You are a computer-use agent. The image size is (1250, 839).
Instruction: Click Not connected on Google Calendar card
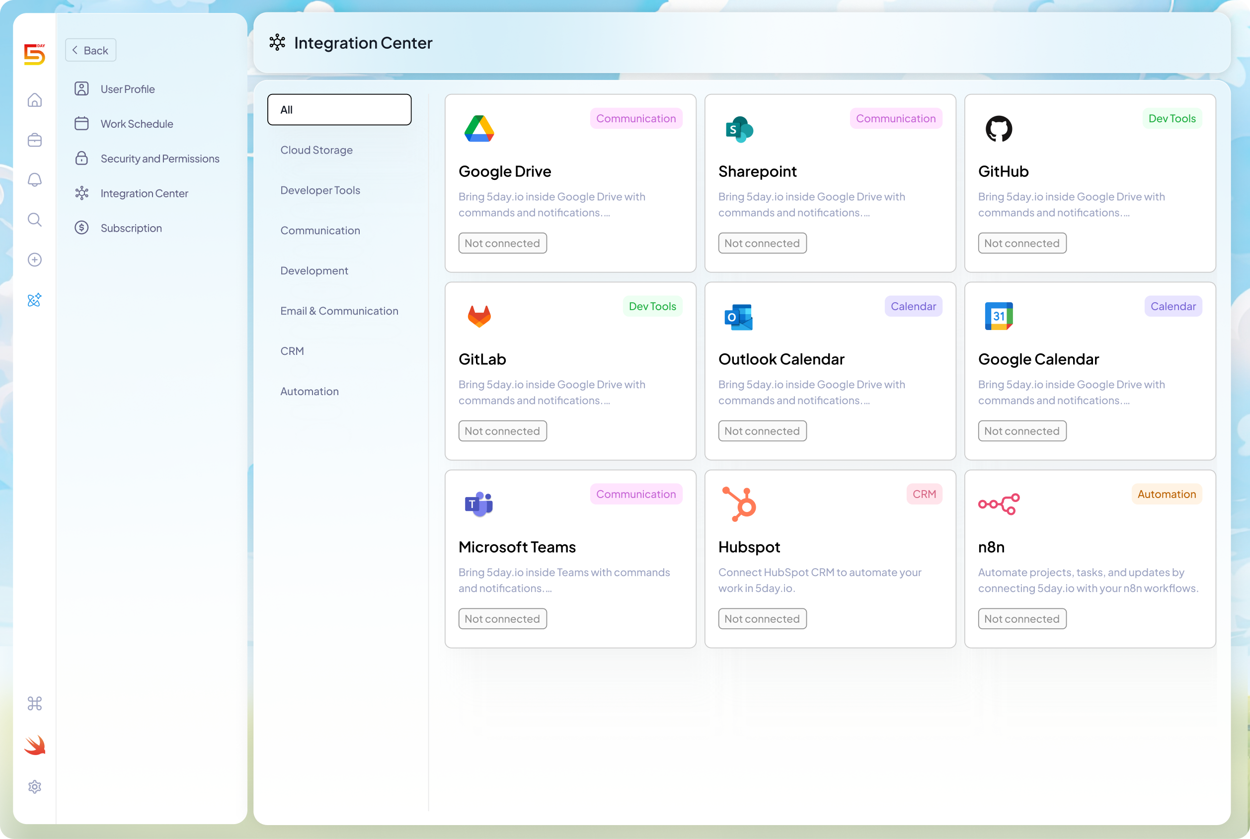click(x=1021, y=431)
